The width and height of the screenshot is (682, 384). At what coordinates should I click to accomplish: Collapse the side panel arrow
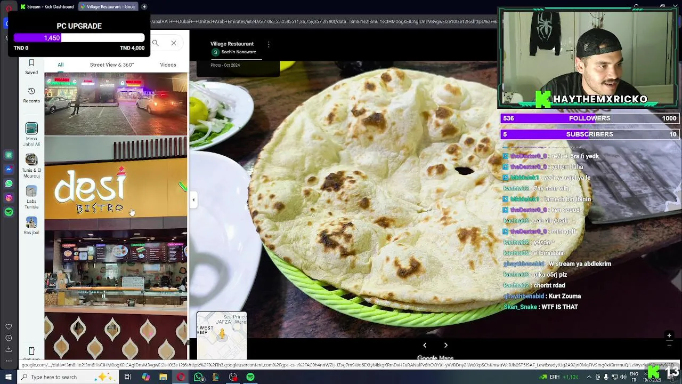pyautogui.click(x=193, y=200)
